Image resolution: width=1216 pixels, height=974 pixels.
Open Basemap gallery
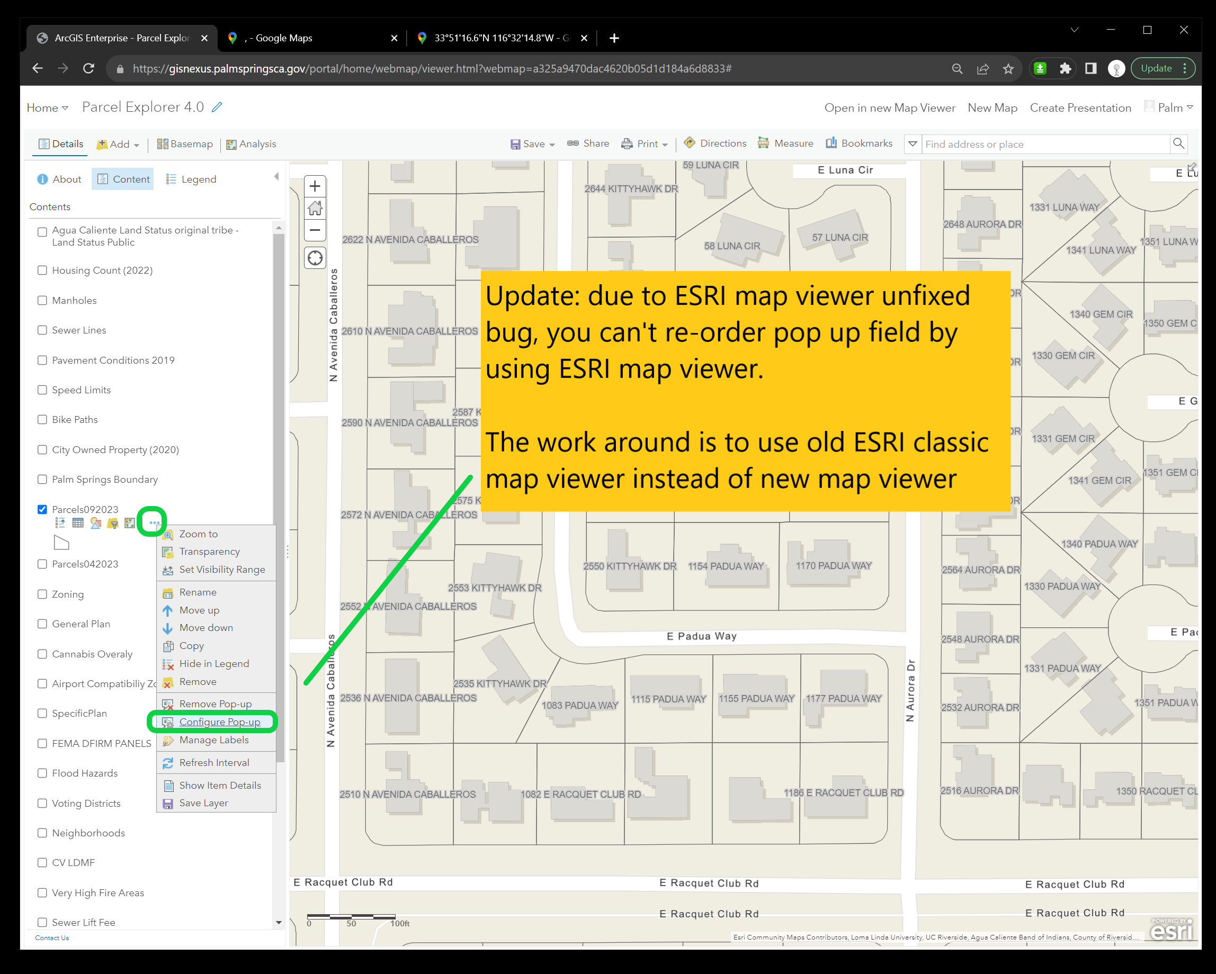click(x=184, y=144)
